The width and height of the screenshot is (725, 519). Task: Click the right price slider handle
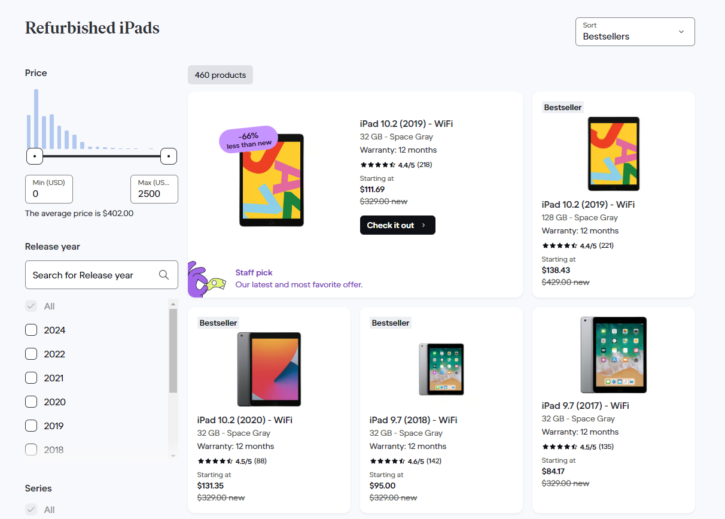click(x=168, y=156)
